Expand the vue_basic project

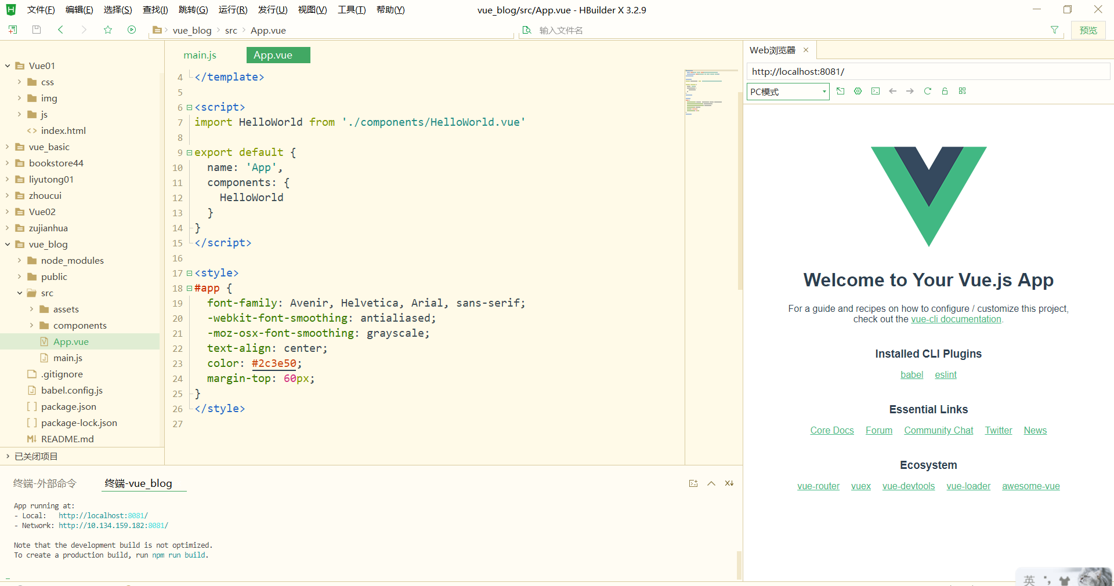tap(8, 147)
